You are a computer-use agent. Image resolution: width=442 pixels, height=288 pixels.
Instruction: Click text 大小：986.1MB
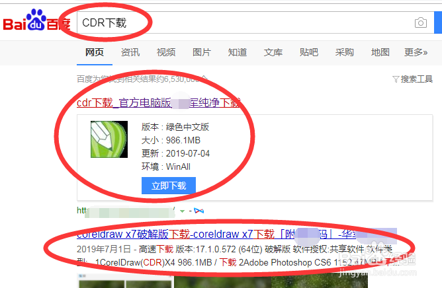coord(171,140)
